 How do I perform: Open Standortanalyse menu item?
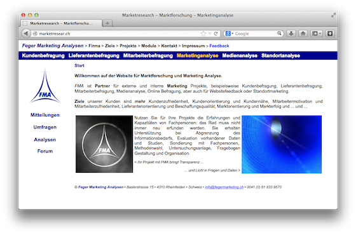point(280,56)
